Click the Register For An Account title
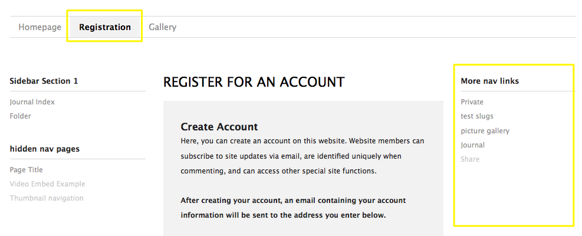 click(x=254, y=83)
